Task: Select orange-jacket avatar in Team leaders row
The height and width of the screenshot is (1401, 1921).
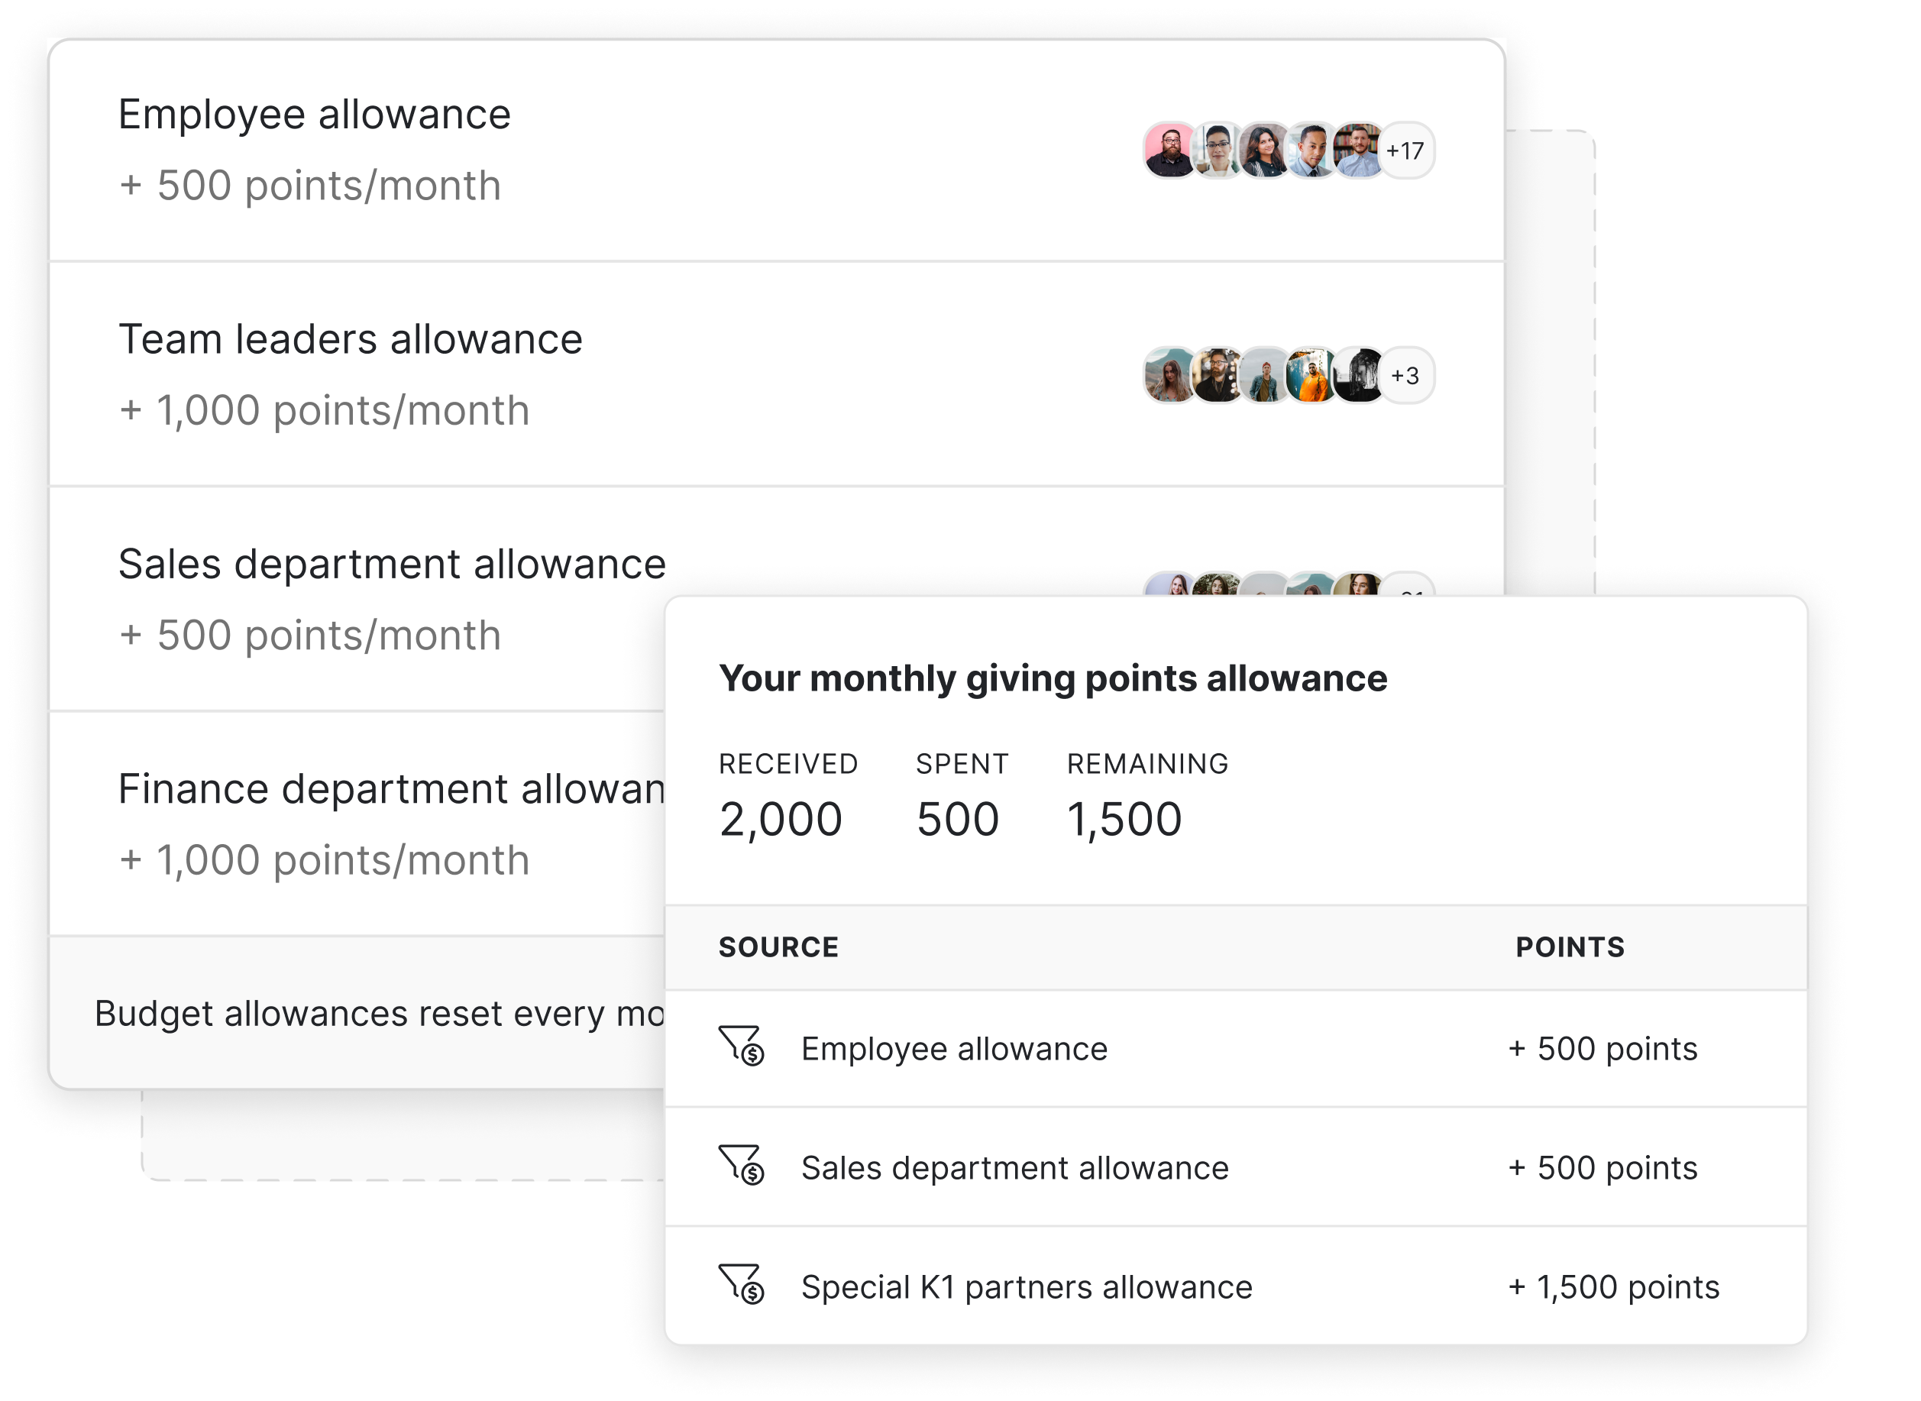Action: point(1311,375)
